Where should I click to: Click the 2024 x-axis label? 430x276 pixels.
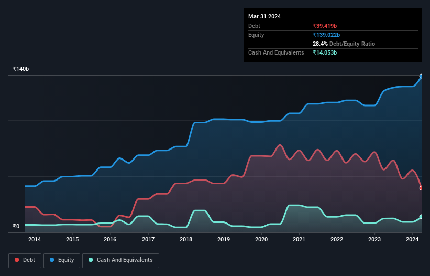412,239
